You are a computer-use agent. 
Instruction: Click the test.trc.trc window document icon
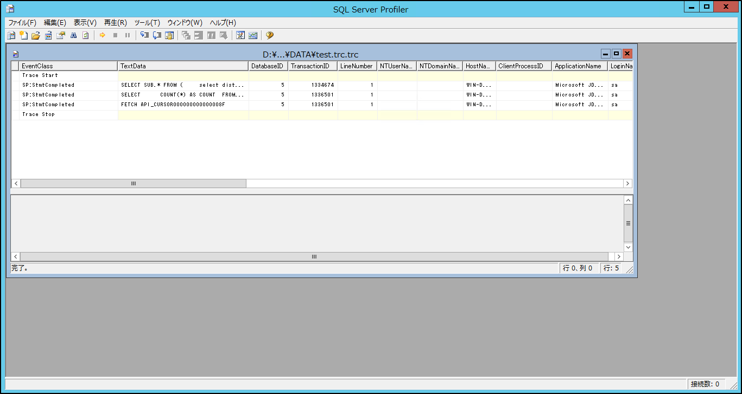pos(16,54)
